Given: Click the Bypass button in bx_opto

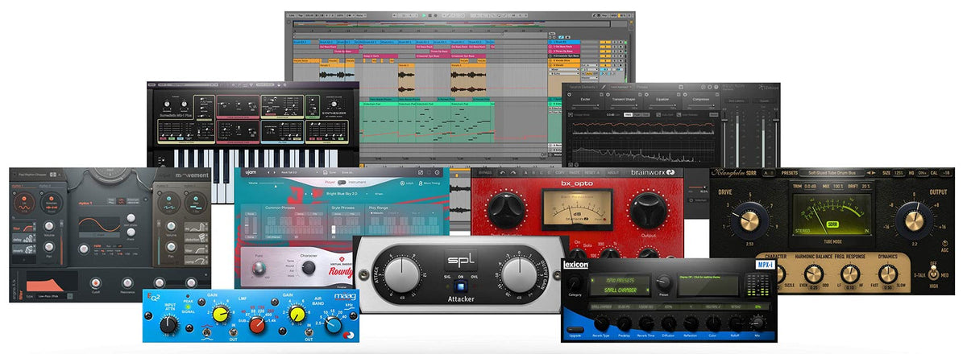Looking at the screenshot, I should (484, 172).
